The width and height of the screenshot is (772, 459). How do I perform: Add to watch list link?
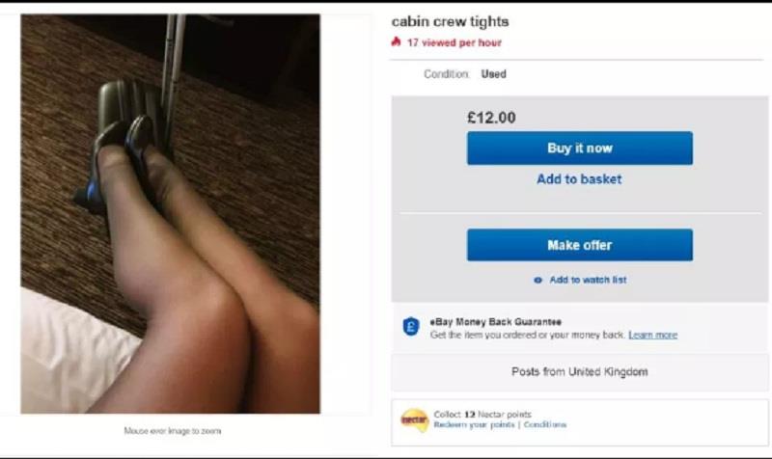[588, 280]
